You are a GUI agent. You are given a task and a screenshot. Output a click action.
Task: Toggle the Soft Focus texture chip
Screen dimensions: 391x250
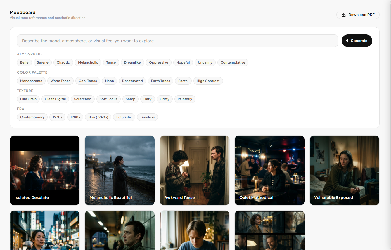tap(108, 99)
